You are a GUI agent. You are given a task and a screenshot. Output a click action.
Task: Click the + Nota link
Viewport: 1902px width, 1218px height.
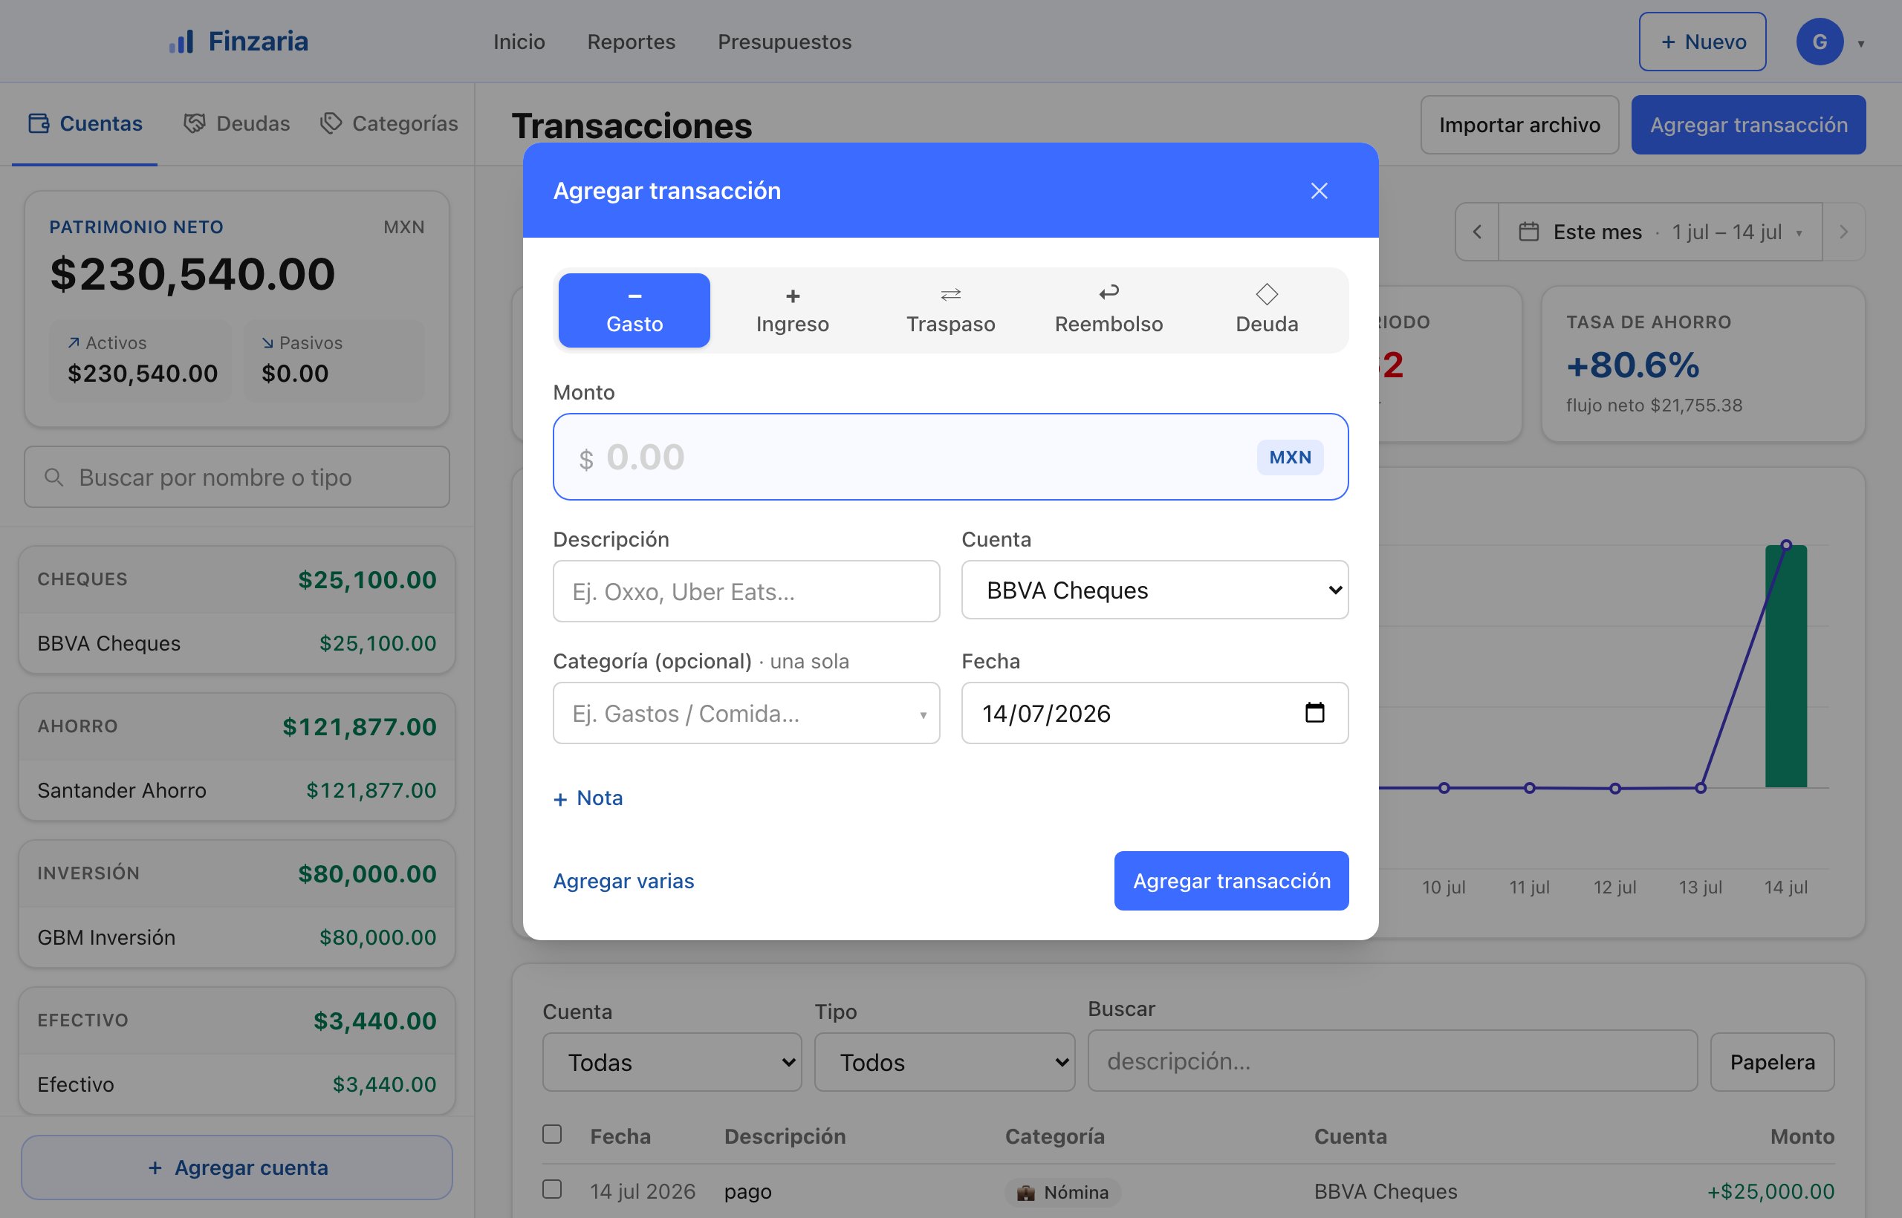588,798
